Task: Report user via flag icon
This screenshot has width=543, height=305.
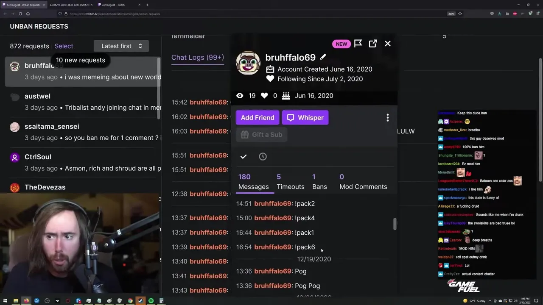Action: pyautogui.click(x=358, y=44)
